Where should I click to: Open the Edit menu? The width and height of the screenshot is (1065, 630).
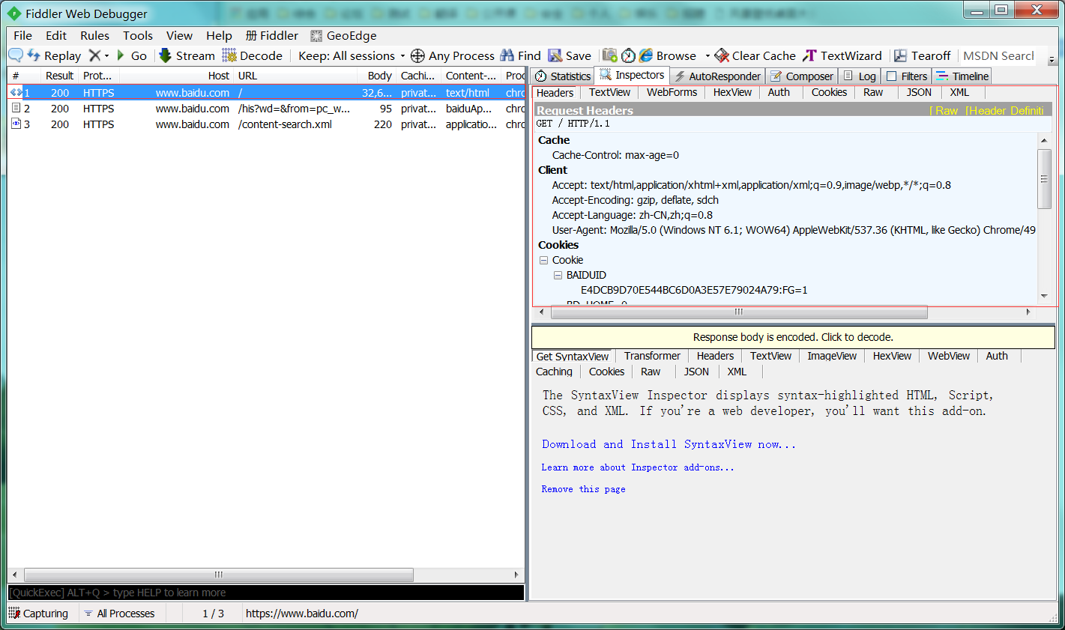point(56,35)
